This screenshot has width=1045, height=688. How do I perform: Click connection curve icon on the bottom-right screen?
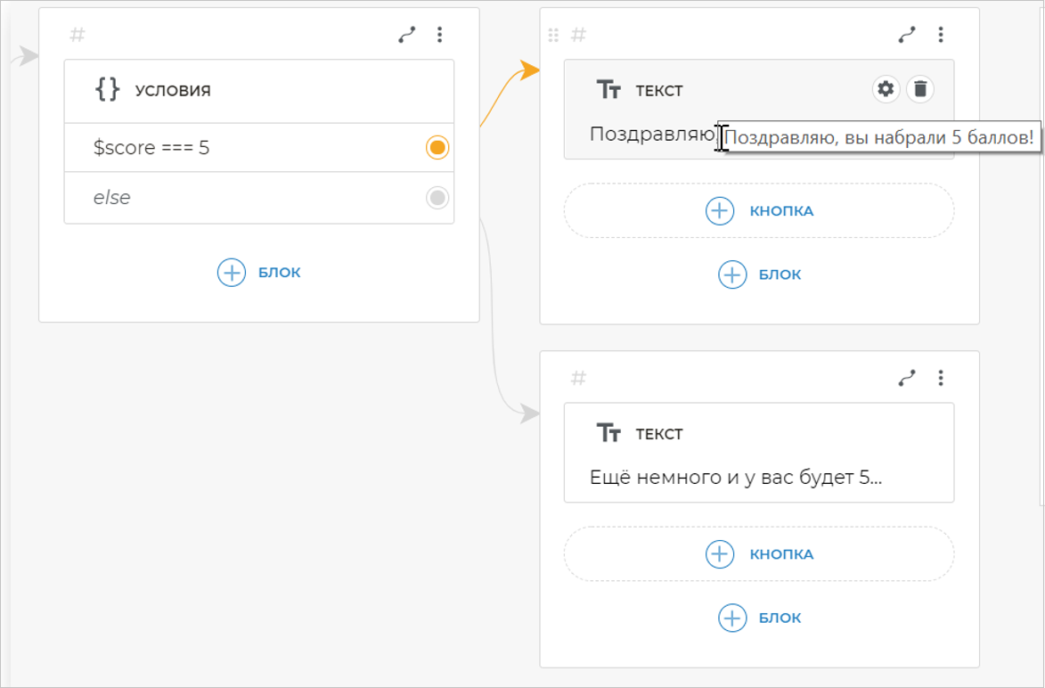point(907,378)
